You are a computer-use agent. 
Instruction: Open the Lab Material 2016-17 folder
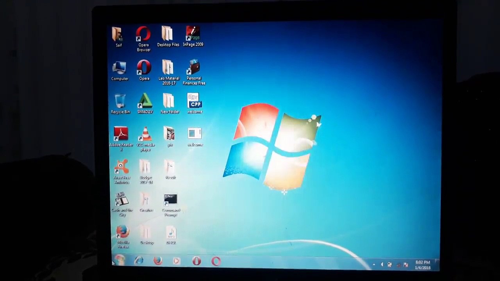click(x=169, y=73)
